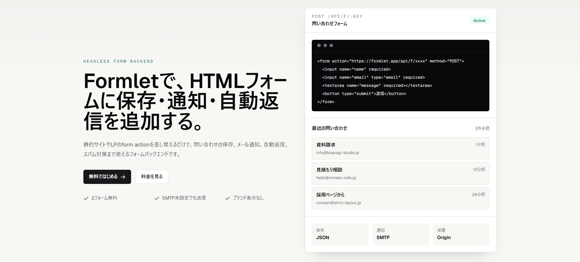
Task: Open the 資料請求 inquiry card
Action: click(401, 148)
